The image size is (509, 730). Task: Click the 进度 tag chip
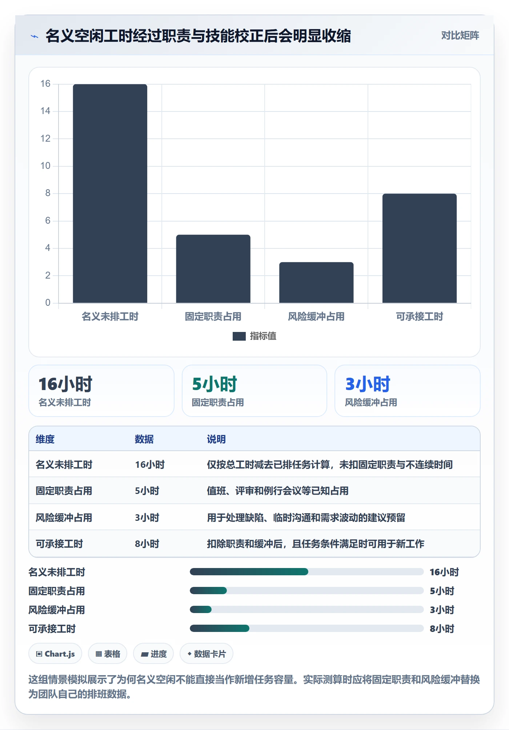point(153,654)
